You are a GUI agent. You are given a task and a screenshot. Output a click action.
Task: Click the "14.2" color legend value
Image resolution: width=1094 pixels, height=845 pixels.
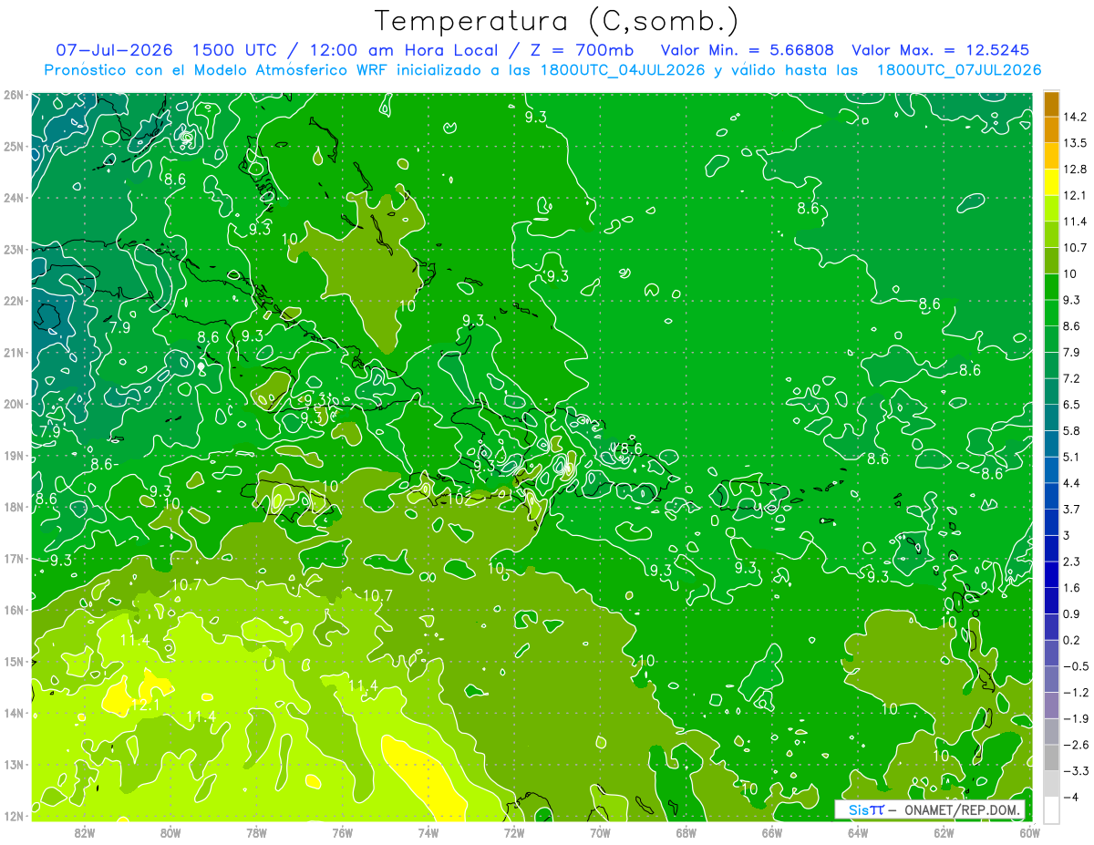click(1076, 117)
